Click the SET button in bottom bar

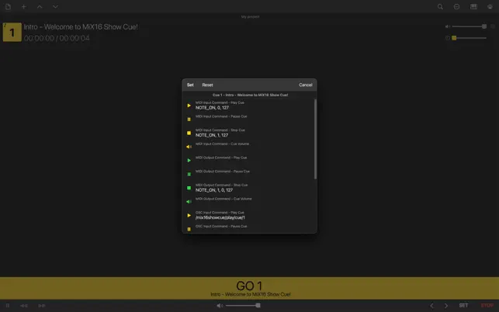[x=463, y=305]
